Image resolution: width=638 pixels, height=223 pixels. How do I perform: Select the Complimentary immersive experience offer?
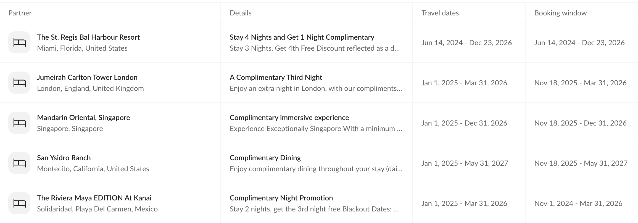(290, 118)
